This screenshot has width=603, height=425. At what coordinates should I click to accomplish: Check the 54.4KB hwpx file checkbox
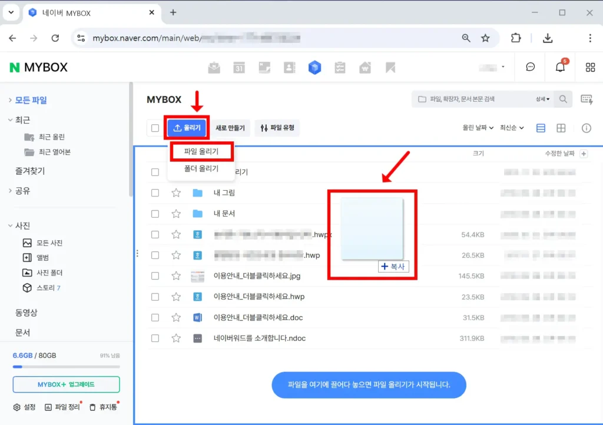(x=155, y=234)
